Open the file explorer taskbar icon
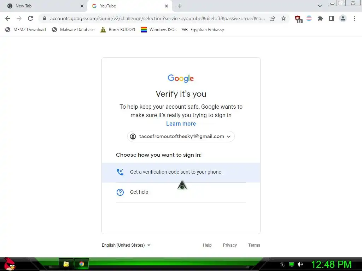The image size is (362, 271). point(66,264)
